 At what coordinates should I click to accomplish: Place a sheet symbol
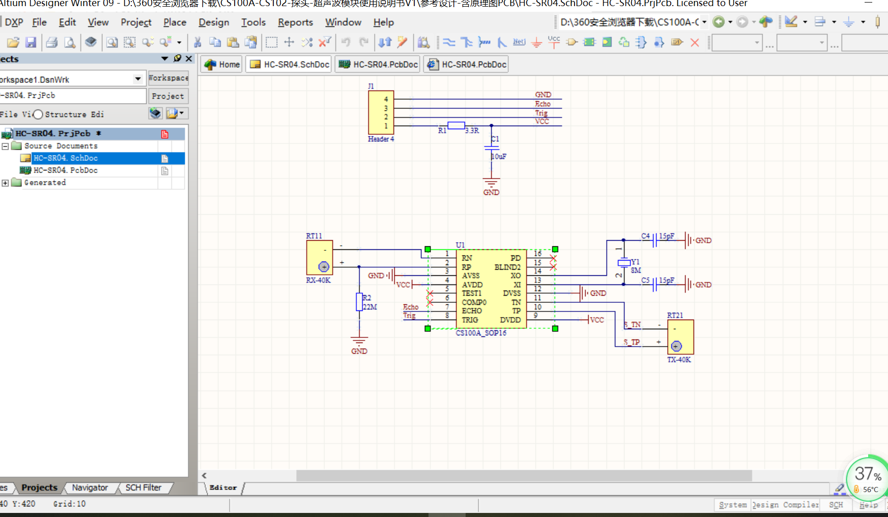coord(589,42)
